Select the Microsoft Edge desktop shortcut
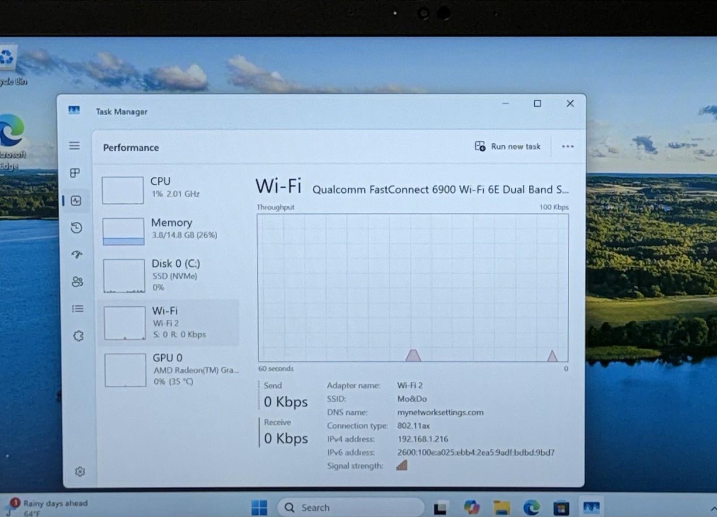The height and width of the screenshot is (517, 717). click(13, 142)
